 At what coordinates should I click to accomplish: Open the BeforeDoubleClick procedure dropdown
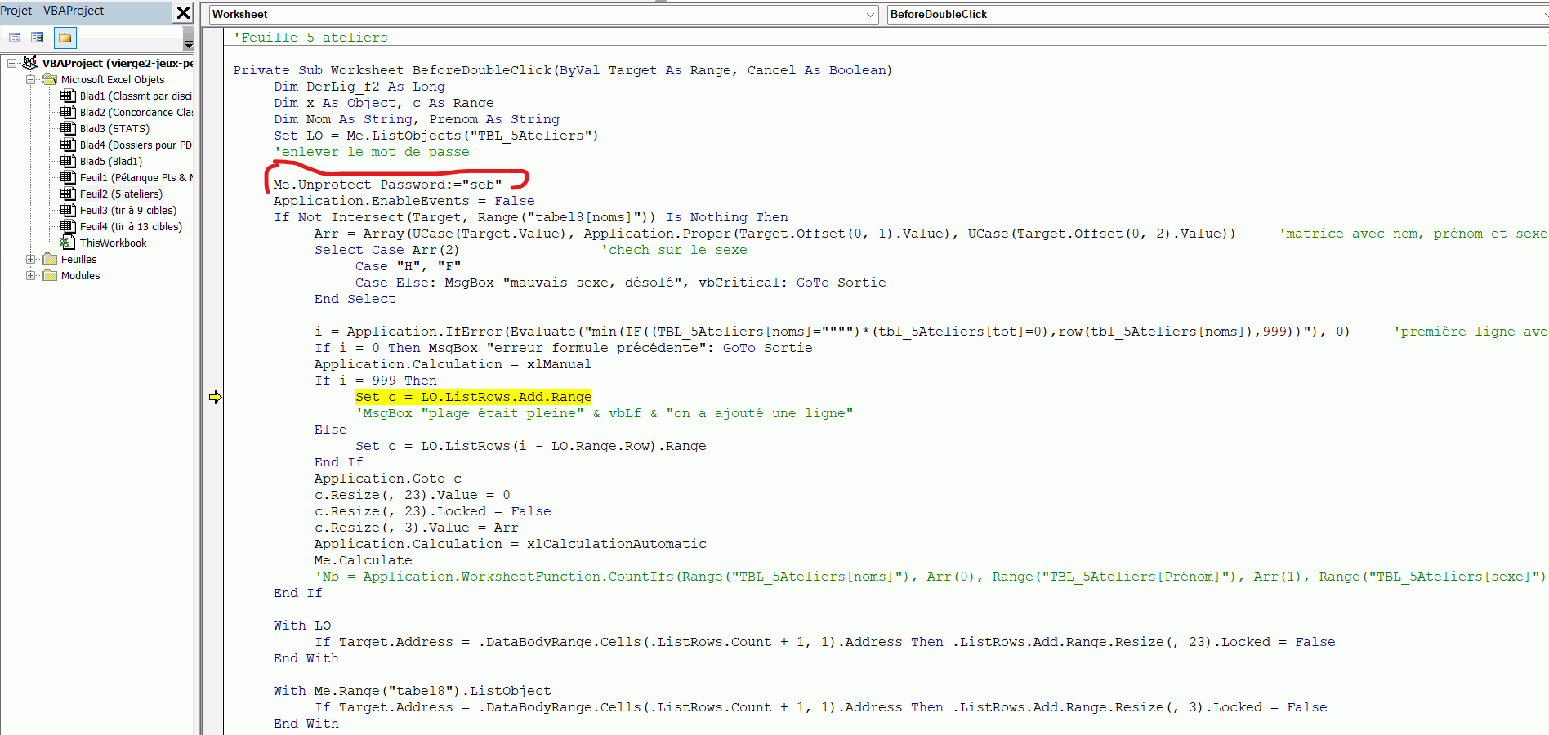[1542, 15]
